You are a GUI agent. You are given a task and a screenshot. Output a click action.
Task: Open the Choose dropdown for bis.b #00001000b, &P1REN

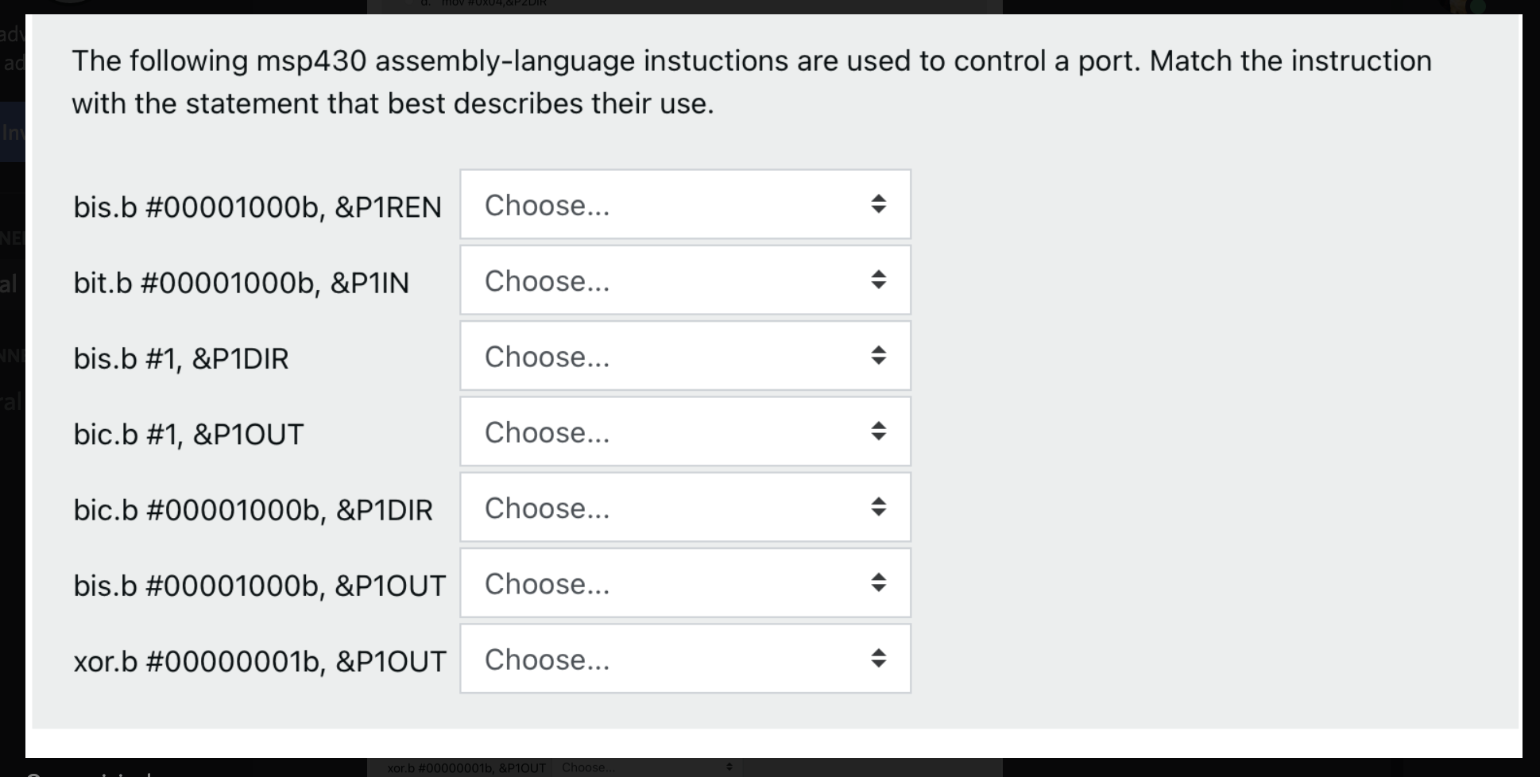click(x=683, y=205)
